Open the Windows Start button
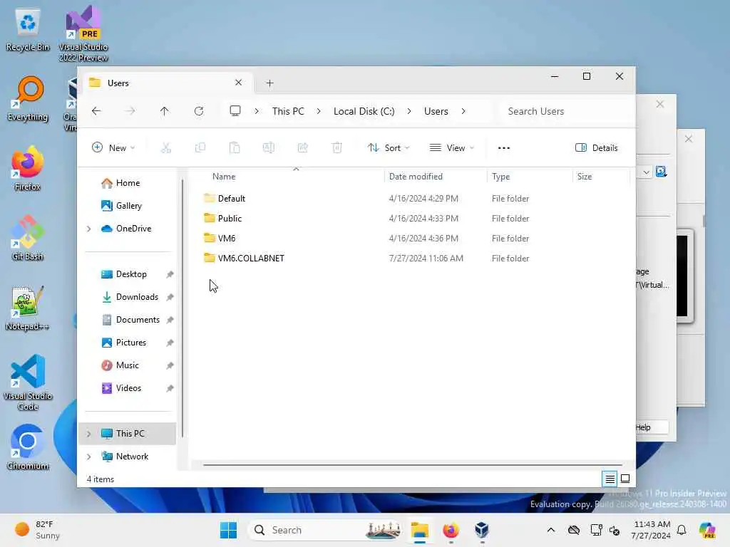 pyautogui.click(x=228, y=530)
